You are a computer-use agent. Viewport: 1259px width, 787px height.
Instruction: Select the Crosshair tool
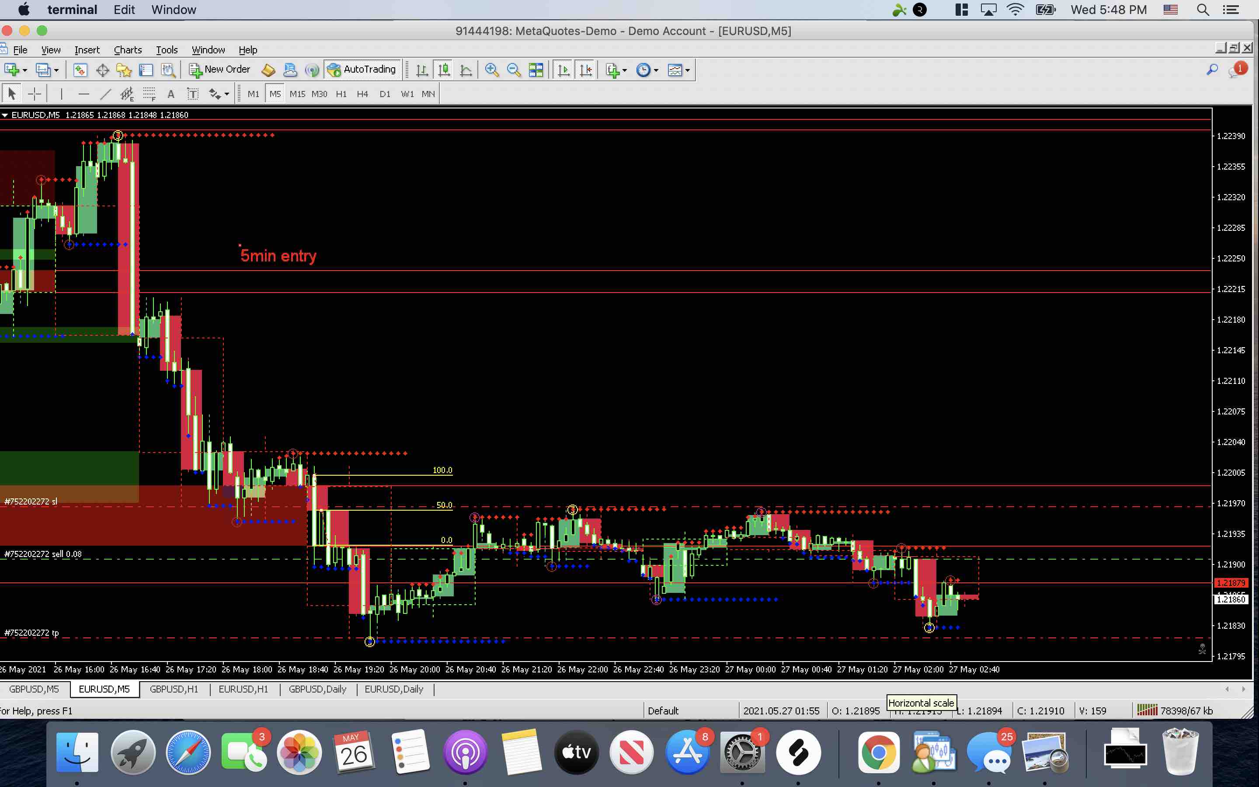pyautogui.click(x=35, y=94)
